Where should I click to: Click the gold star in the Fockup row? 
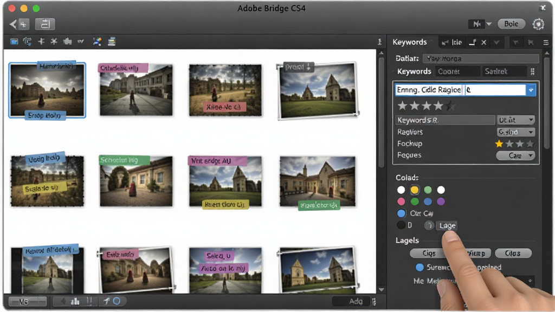pyautogui.click(x=499, y=144)
